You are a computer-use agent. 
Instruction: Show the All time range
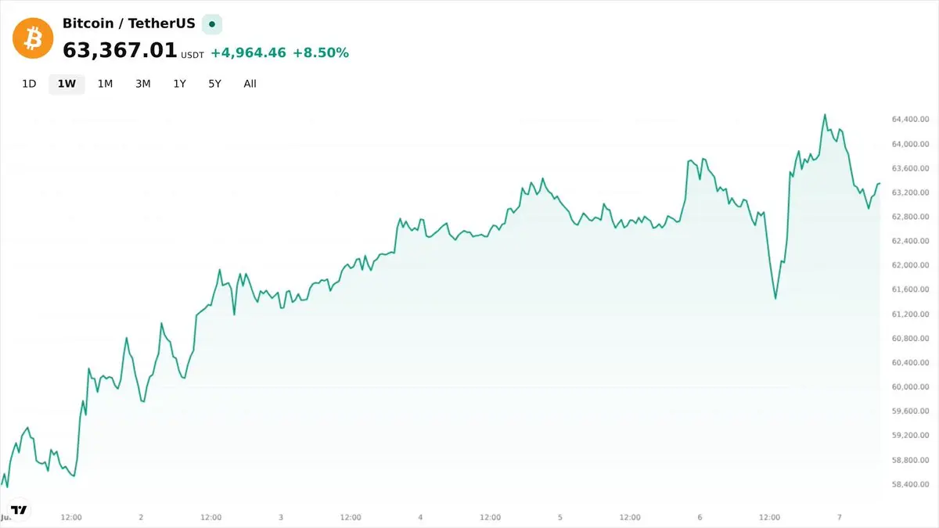[250, 84]
